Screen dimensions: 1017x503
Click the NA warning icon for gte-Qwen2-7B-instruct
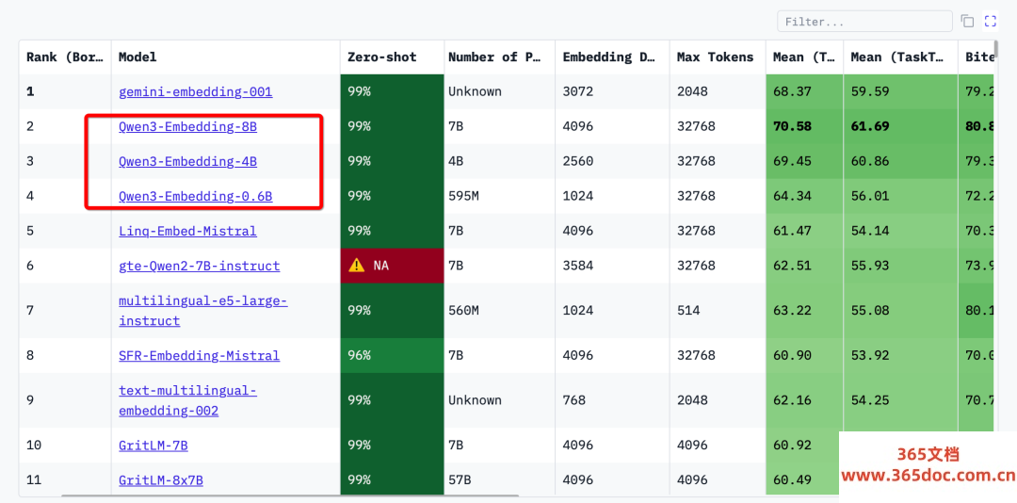click(356, 266)
